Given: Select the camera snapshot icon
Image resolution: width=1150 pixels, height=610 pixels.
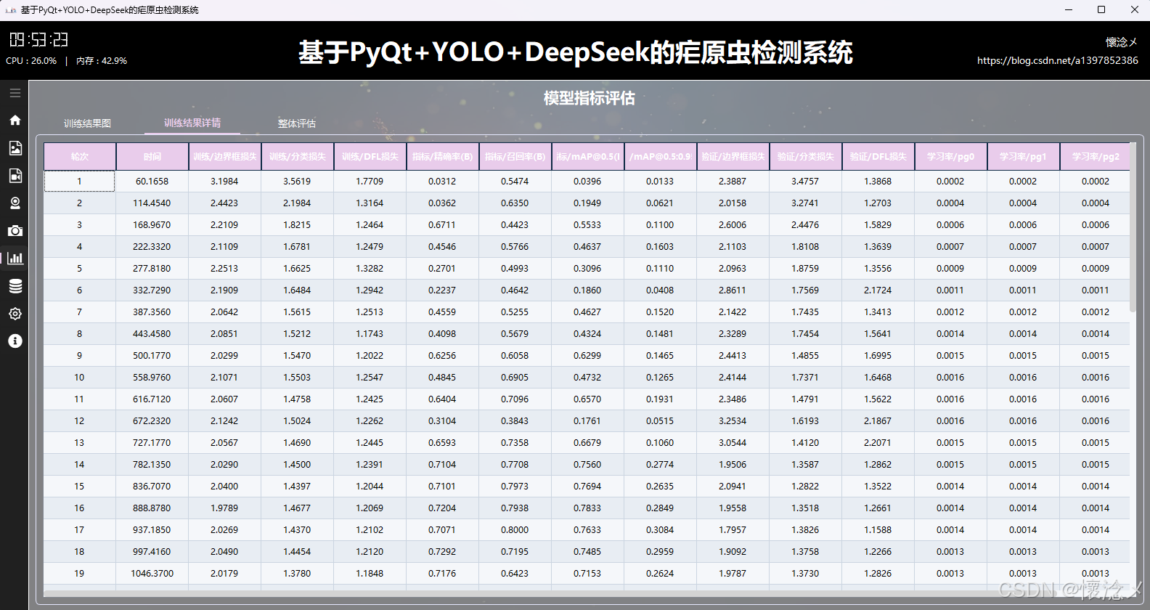Looking at the screenshot, I should [x=15, y=231].
